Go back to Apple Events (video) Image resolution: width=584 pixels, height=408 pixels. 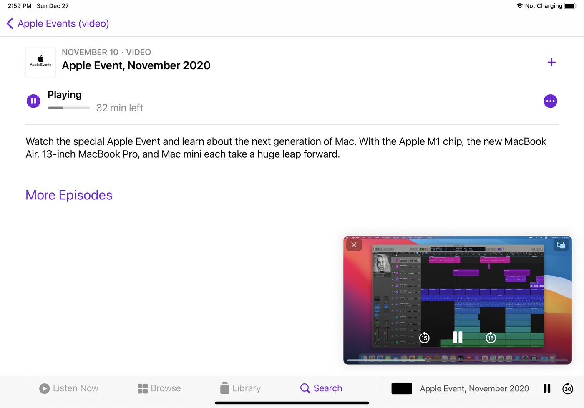[58, 23]
